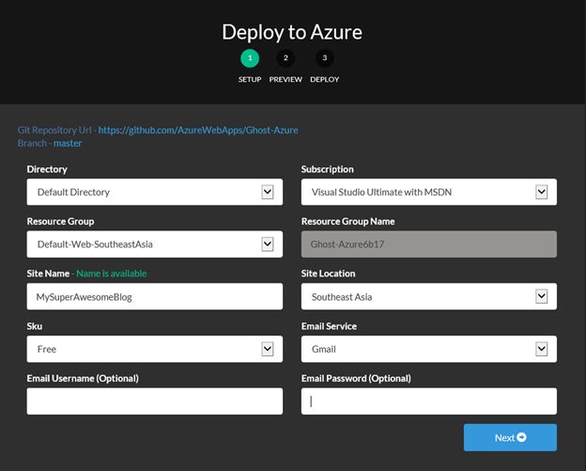Click the Resource Group Name field
The width and height of the screenshot is (586, 471).
pyautogui.click(x=428, y=244)
